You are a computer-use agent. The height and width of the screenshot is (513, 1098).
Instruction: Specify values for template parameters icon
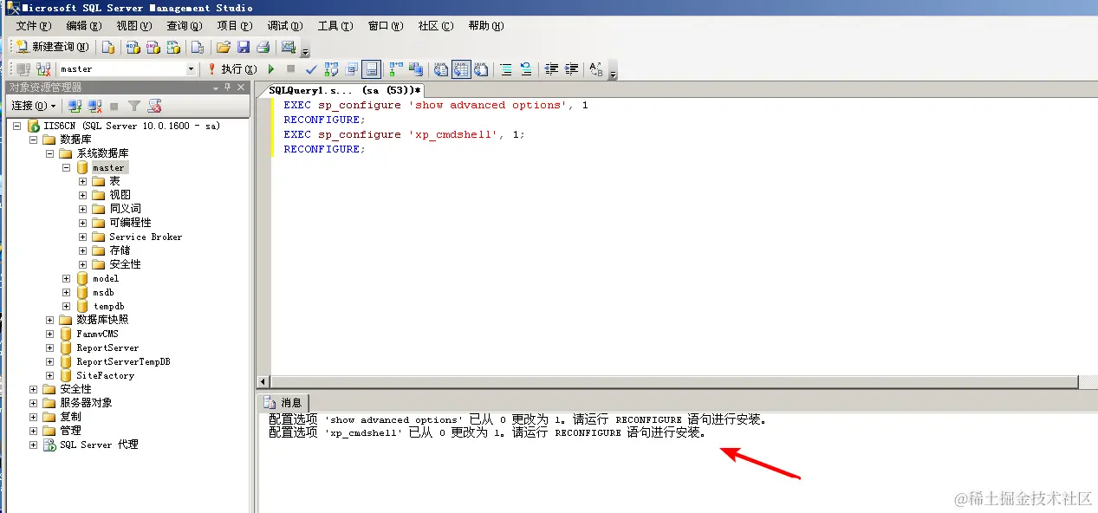click(x=596, y=68)
